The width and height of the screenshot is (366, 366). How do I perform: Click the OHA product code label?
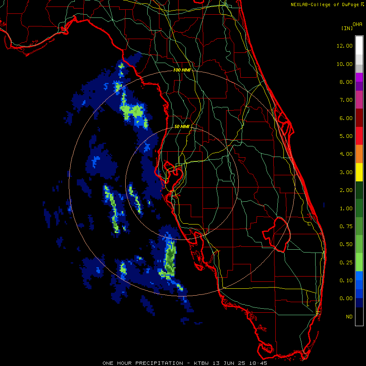pos(357,24)
